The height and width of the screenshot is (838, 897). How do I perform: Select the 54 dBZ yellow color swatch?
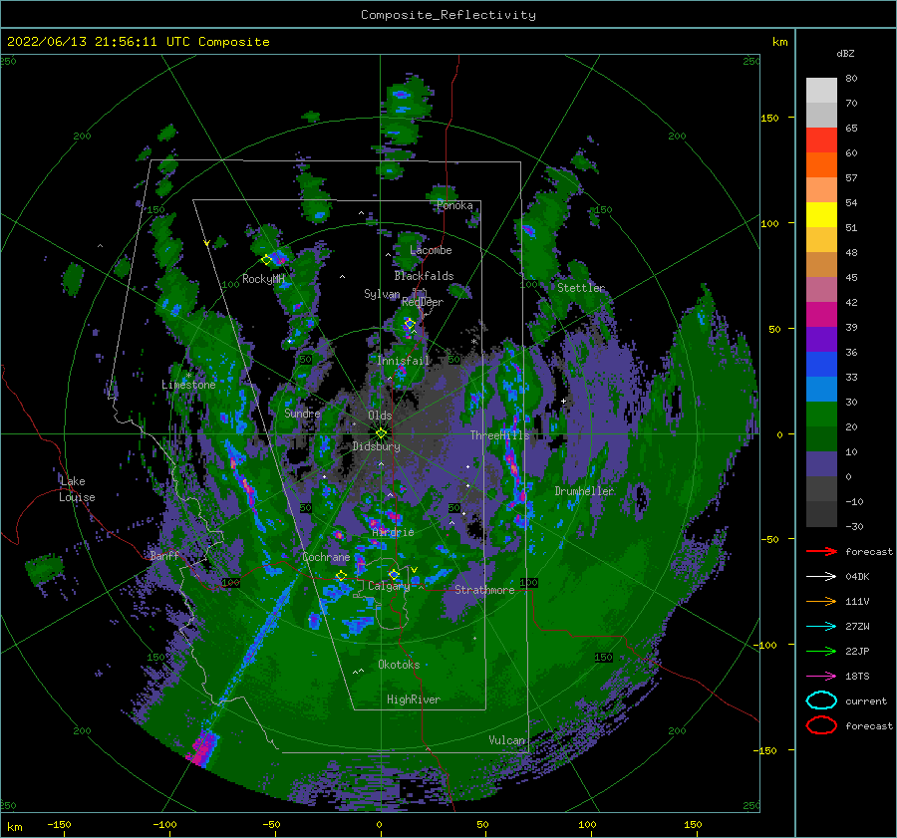point(821,214)
